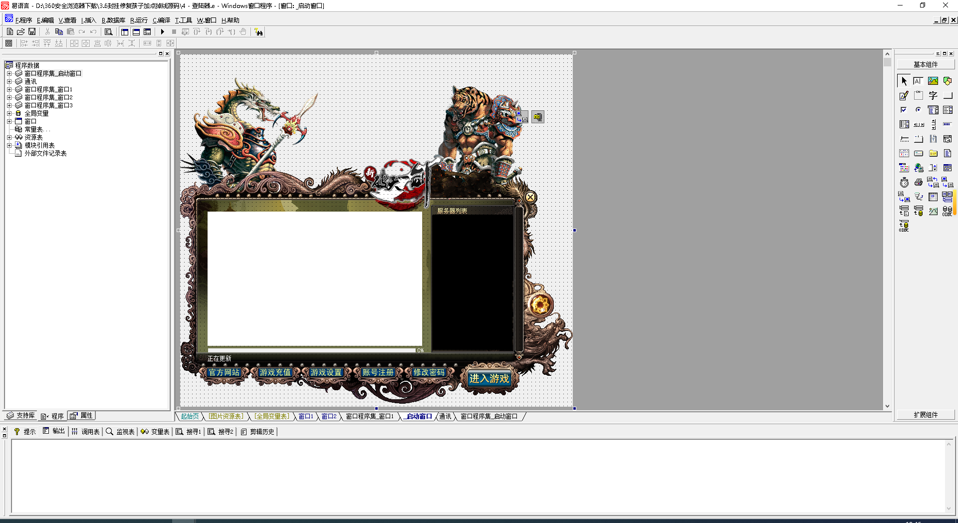Switch to the 窗口1 editor tab
Viewport: 958px width, 523px height.
click(x=306, y=416)
